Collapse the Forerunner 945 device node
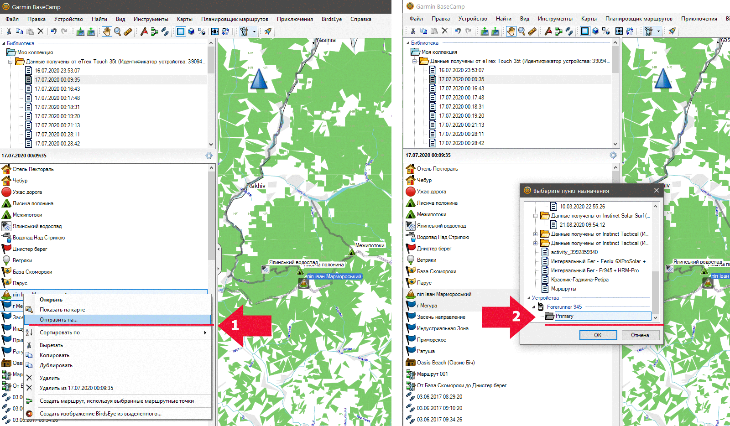730x426 pixels. point(533,307)
